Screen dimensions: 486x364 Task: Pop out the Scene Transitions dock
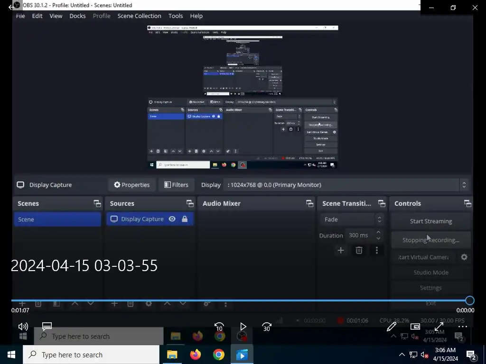click(382, 203)
